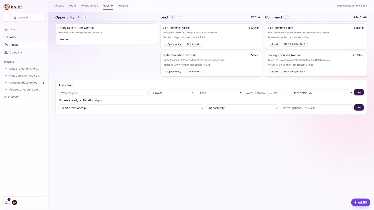Expand the Which relationship dropdown
374x210 pixels.
pyautogui.click(x=131, y=108)
